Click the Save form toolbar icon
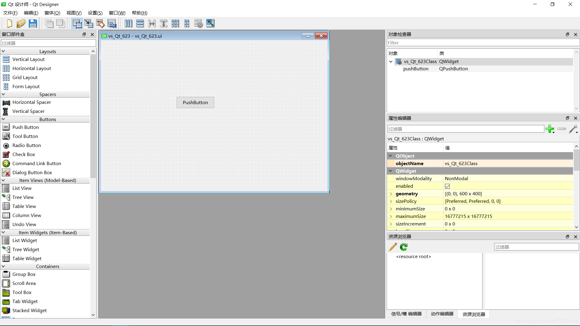Viewport: 580px width, 326px height. point(33,24)
